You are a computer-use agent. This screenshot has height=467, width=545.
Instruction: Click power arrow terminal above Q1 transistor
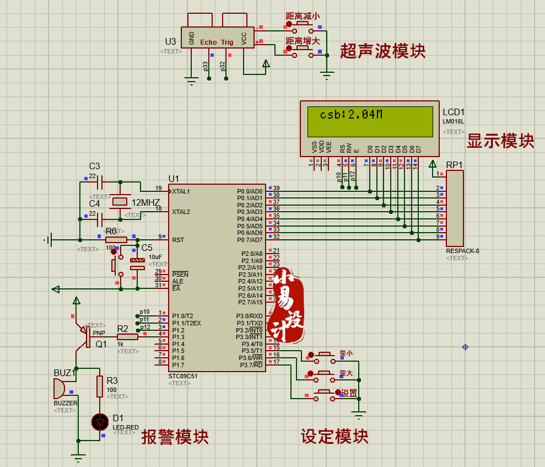(77, 301)
